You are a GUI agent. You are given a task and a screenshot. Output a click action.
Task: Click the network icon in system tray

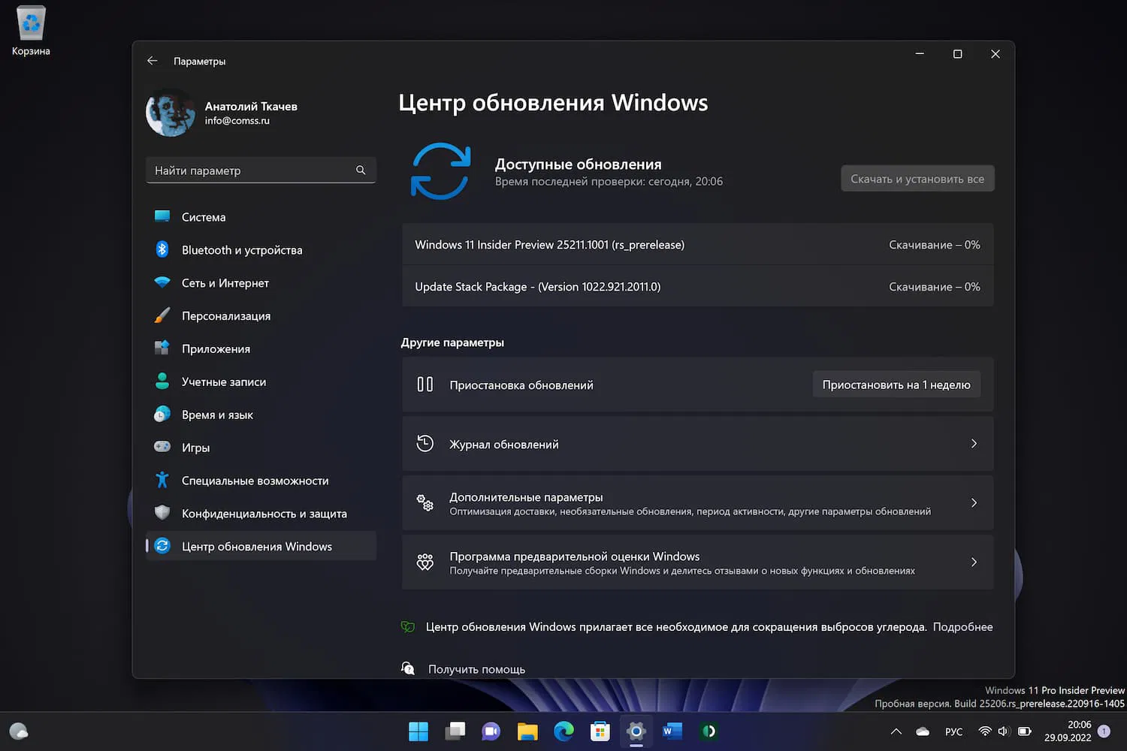click(x=984, y=731)
